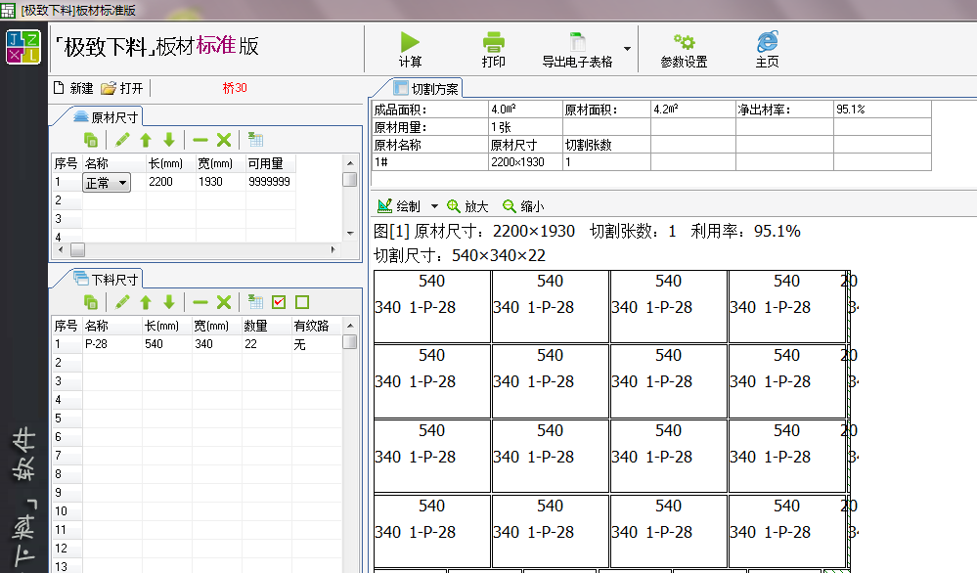Click the 原材尺寸 table horizontal scrollbar thumb

coord(78,249)
